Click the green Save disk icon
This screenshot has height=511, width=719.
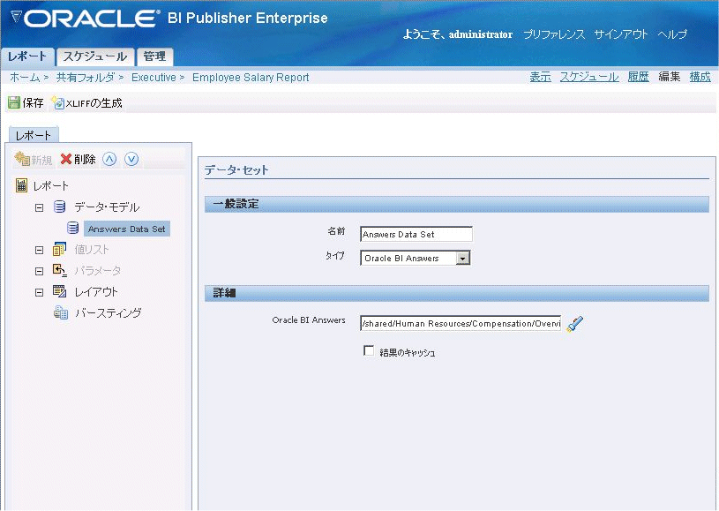click(14, 102)
